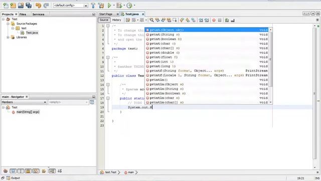Screen dimensions: 321x181
Task: Click Find Previous Occurrence icon
Action: tap(157, 20)
